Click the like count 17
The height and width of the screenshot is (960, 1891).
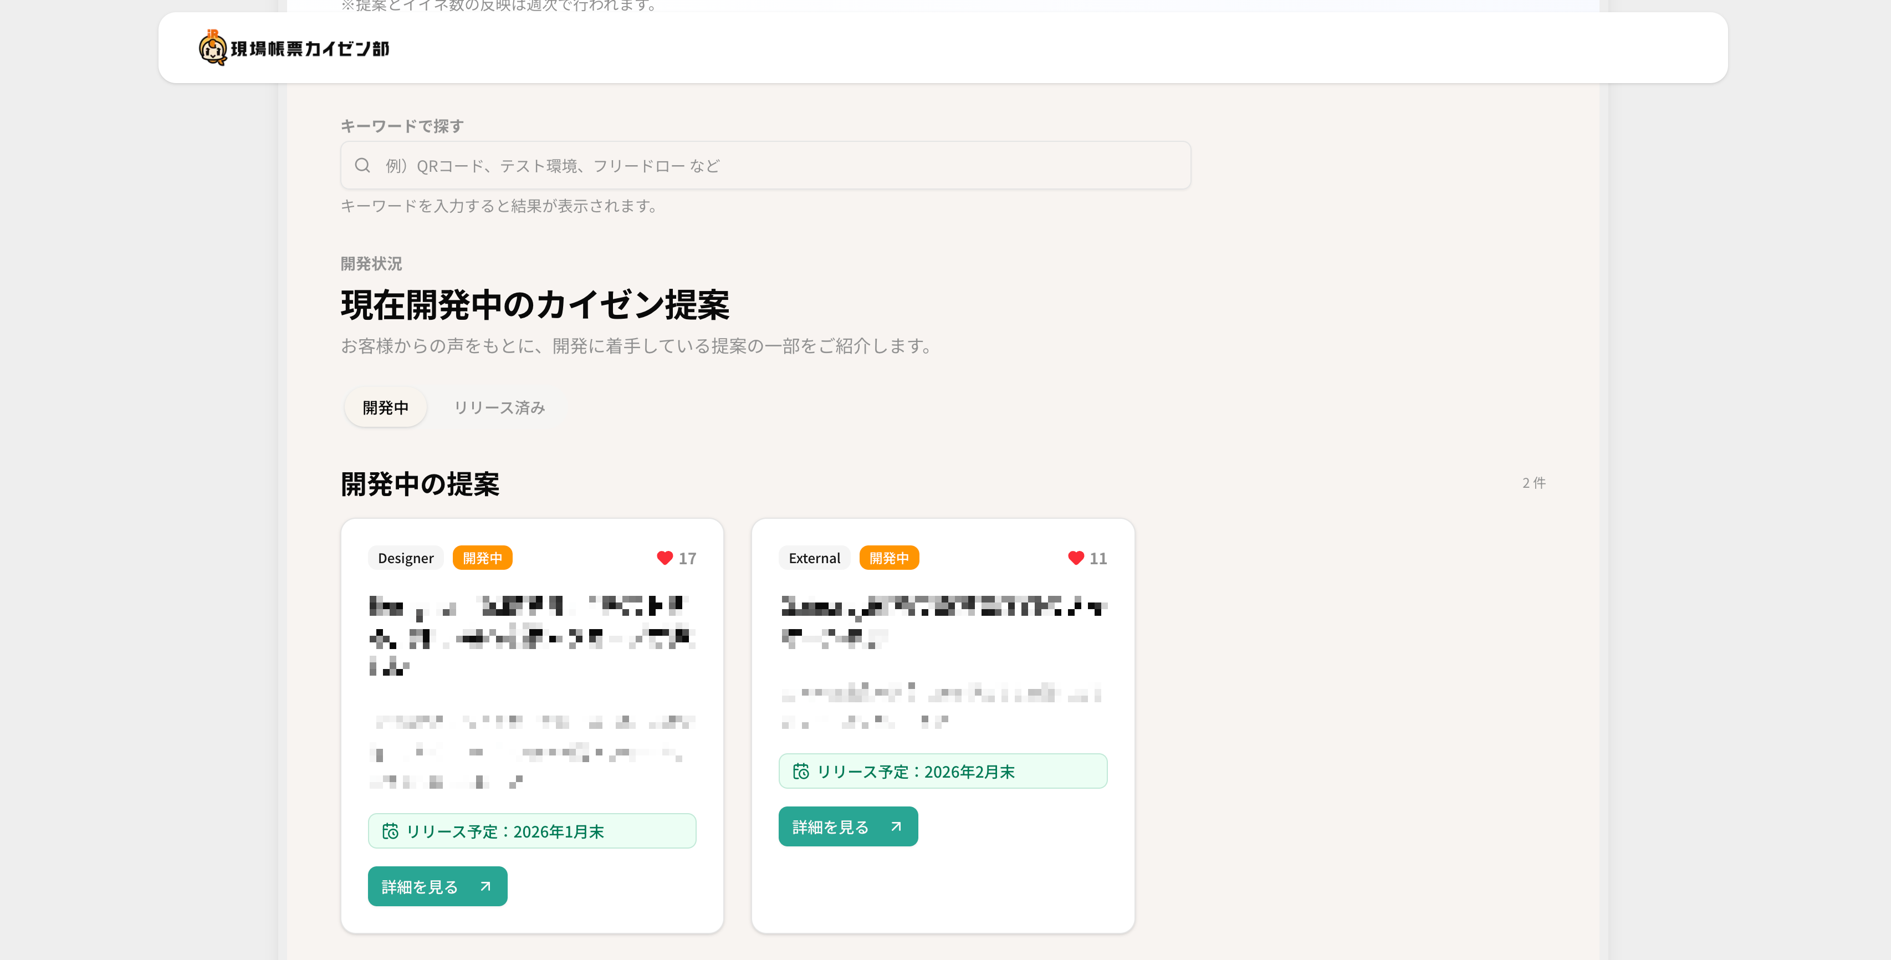pos(687,559)
